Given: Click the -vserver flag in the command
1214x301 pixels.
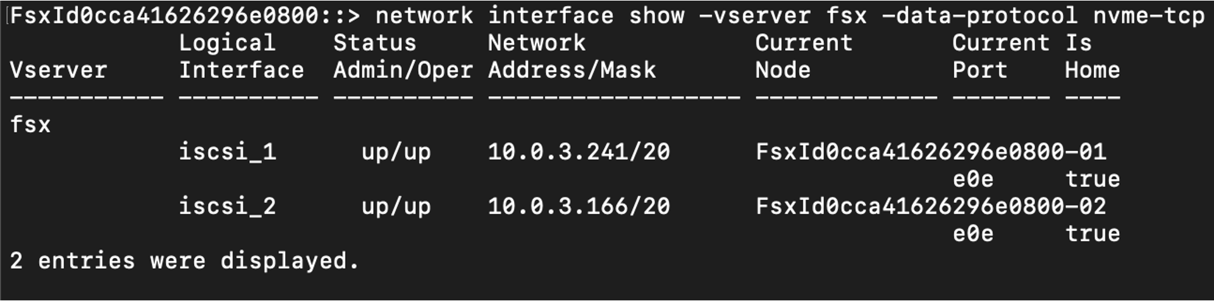Looking at the screenshot, I should (x=754, y=15).
